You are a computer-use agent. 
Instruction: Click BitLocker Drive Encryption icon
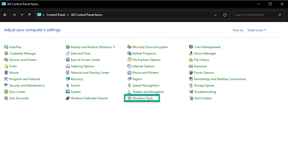[129, 47]
